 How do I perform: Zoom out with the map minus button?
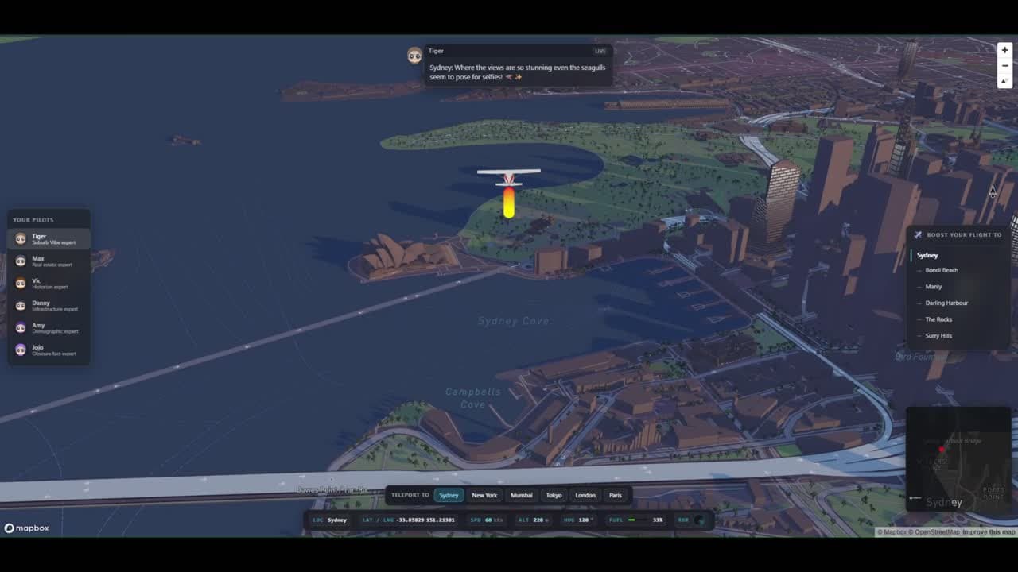[x=1004, y=66]
